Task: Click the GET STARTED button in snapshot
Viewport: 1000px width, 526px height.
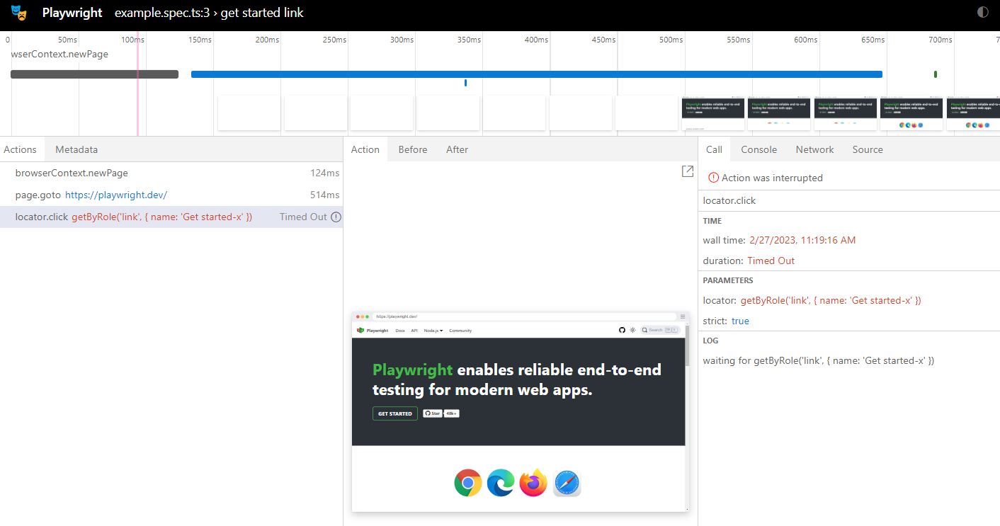Action: tap(394, 413)
